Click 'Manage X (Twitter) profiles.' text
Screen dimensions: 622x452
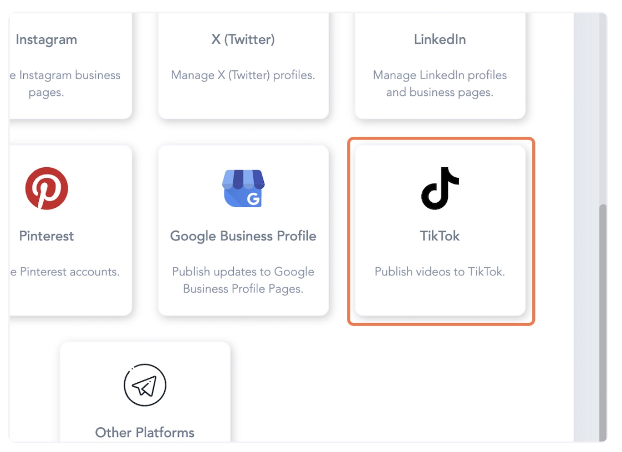coord(243,75)
